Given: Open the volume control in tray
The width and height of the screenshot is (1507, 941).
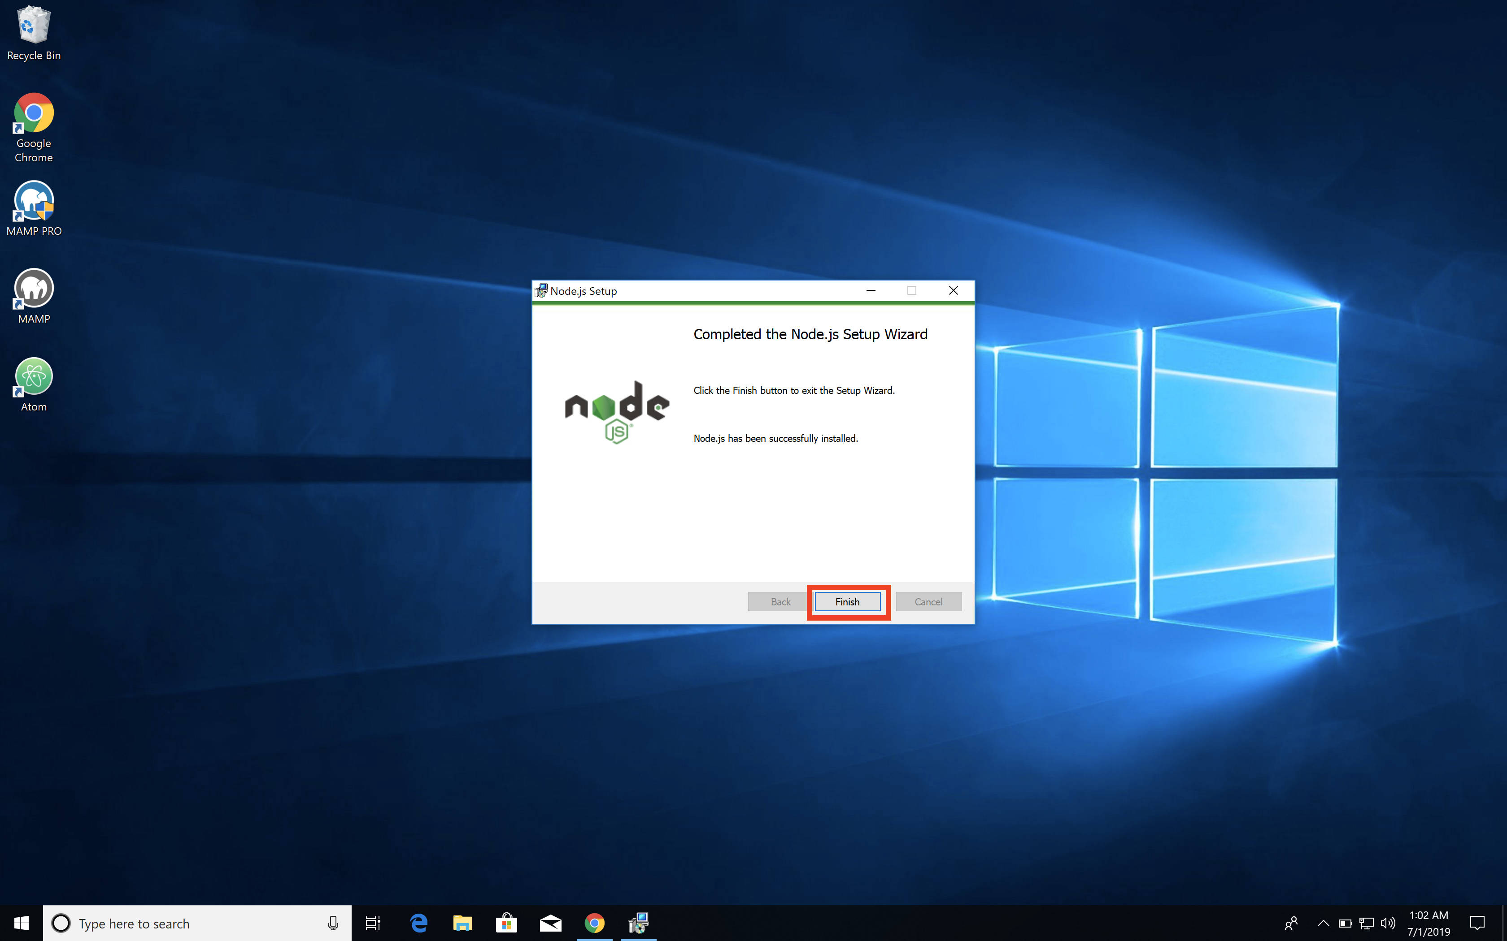Looking at the screenshot, I should coord(1387,923).
